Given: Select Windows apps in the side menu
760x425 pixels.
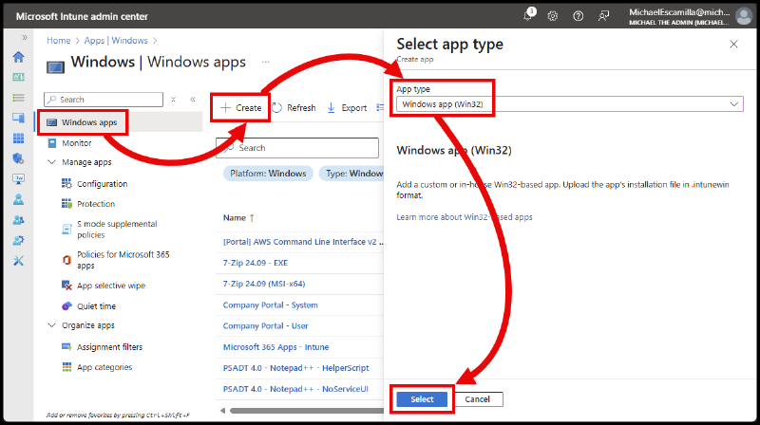Looking at the screenshot, I should 89,122.
